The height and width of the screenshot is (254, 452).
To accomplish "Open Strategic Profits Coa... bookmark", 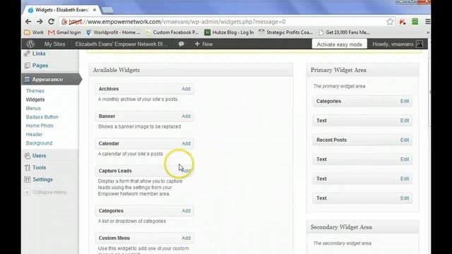I will pyautogui.click(x=285, y=32).
